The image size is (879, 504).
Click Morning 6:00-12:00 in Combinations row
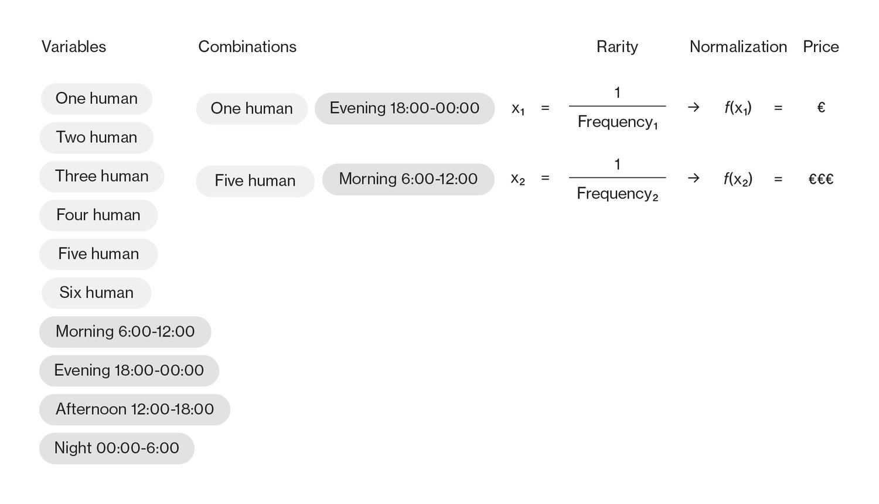[408, 179]
